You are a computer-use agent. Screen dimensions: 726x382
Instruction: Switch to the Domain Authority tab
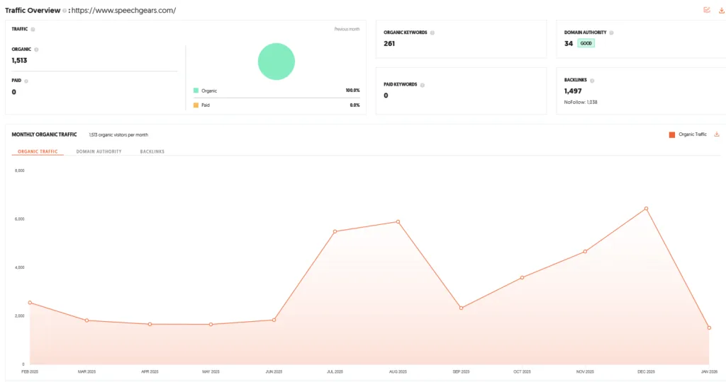(99, 151)
